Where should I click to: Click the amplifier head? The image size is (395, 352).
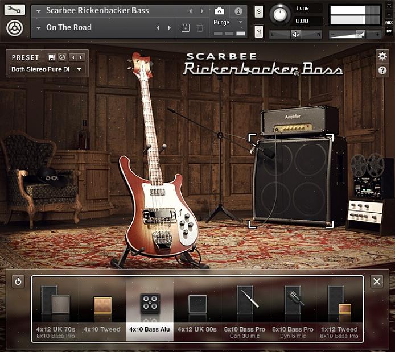coord(299,120)
